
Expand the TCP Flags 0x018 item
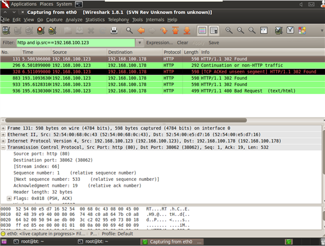[x=9, y=199]
